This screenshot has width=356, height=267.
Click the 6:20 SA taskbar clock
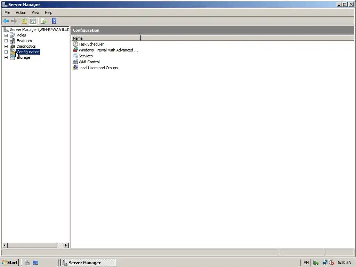click(344, 263)
